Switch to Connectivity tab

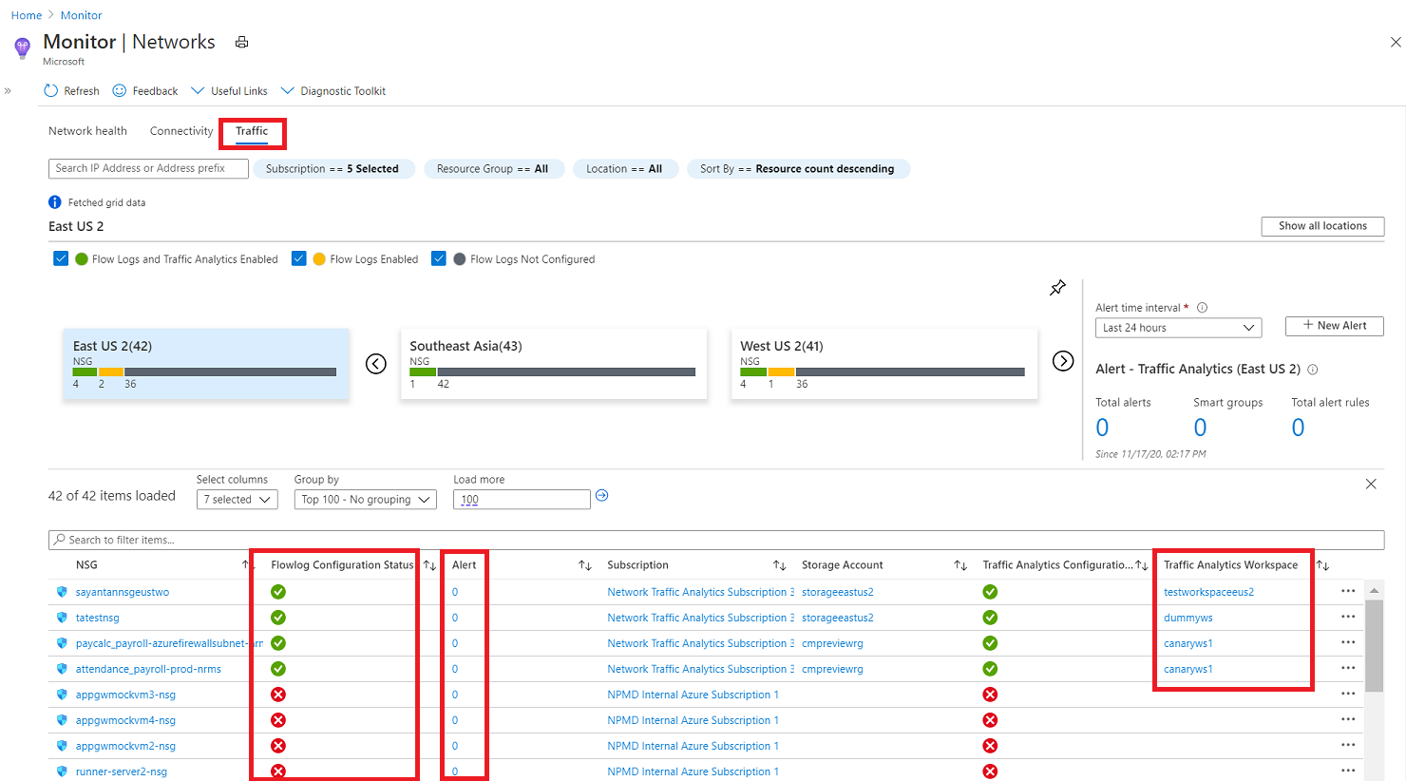pyautogui.click(x=181, y=131)
